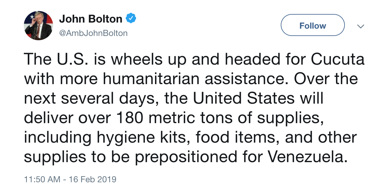Viewport: 390px width, 192px height.
Task: Open the John Bolton display name link
Action: 91,19
